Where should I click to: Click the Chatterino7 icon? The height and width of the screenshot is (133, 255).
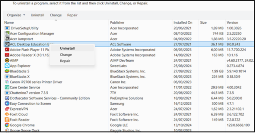[x=7, y=93]
